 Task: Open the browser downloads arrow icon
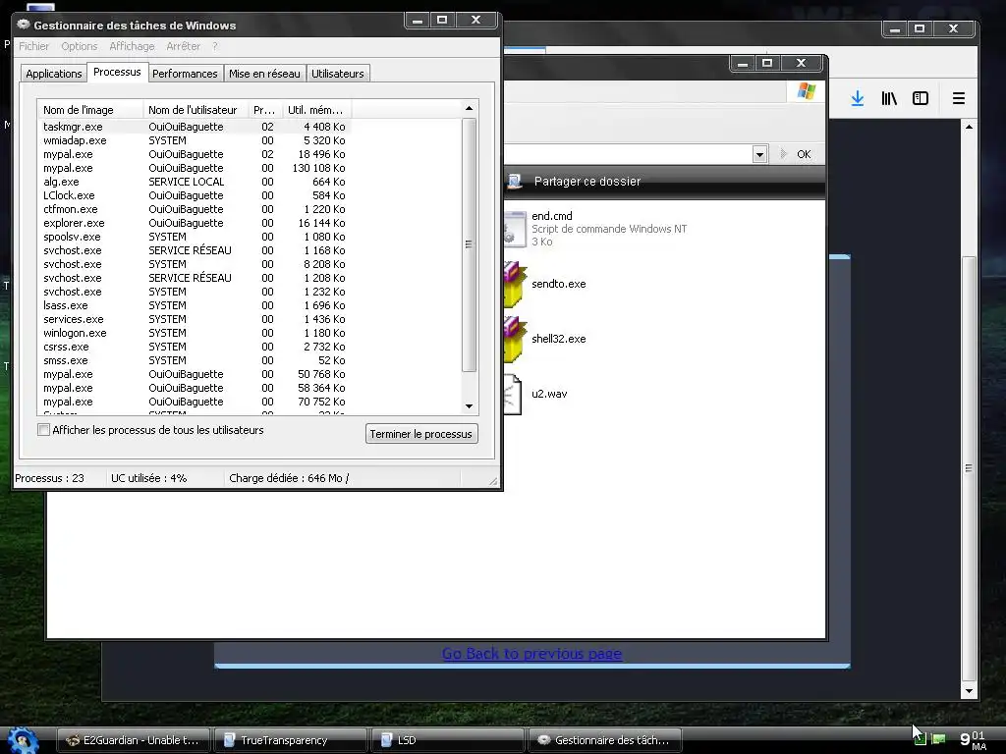tap(857, 99)
